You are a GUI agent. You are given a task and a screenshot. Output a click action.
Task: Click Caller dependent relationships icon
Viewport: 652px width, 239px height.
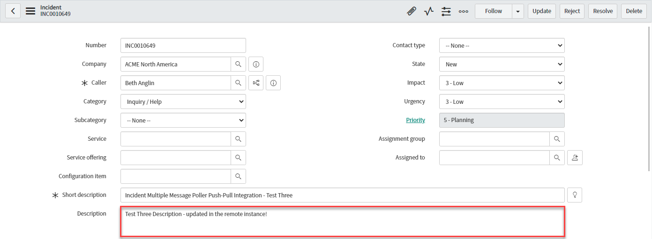[x=256, y=83]
